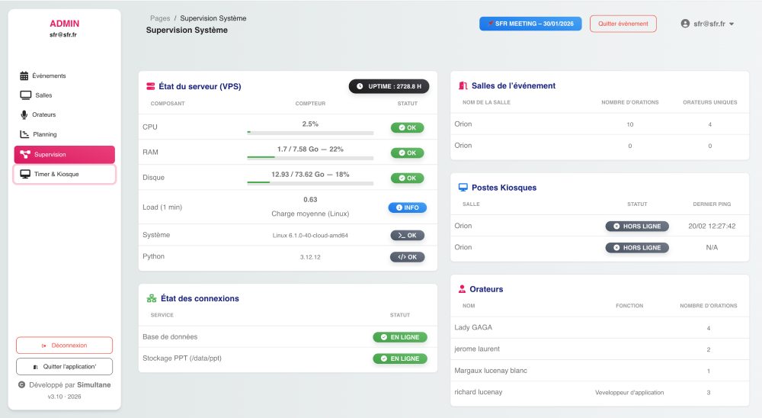Click the cross icon in second HORS LIGNE badge
This screenshot has width=762, height=418.
(616, 248)
